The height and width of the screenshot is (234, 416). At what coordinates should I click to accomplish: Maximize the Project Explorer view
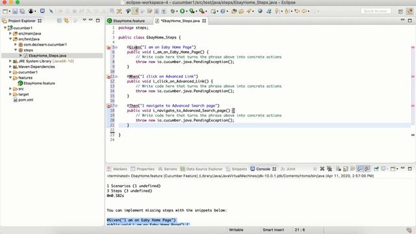(x=97, y=20)
